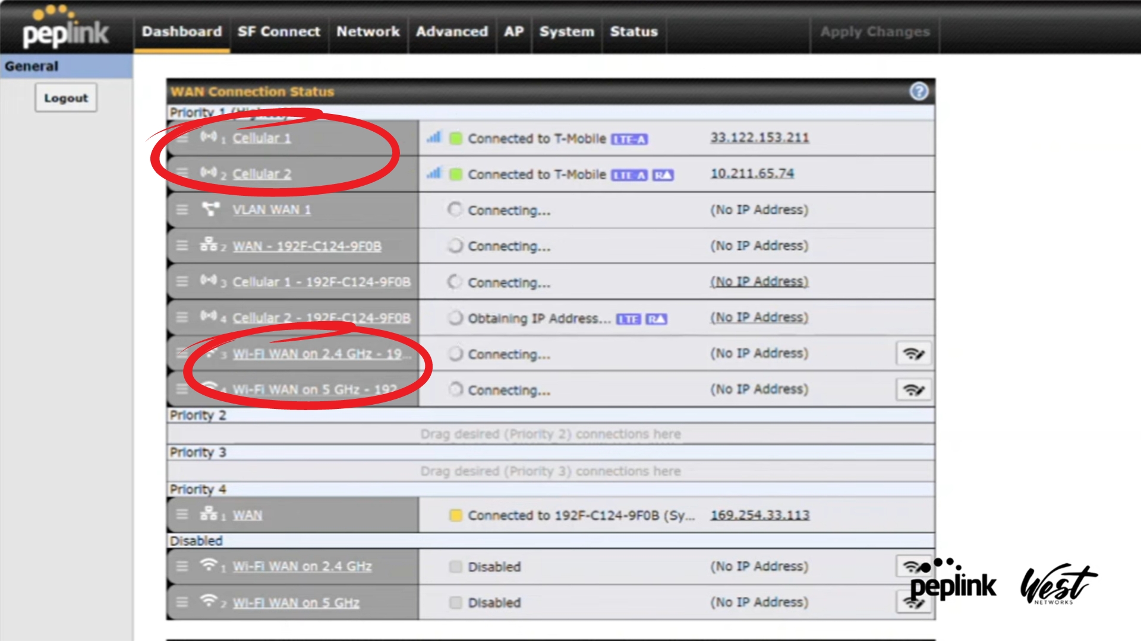The width and height of the screenshot is (1141, 641).
Task: Click the VLAN WAN 1 network icon
Action: coord(210,209)
